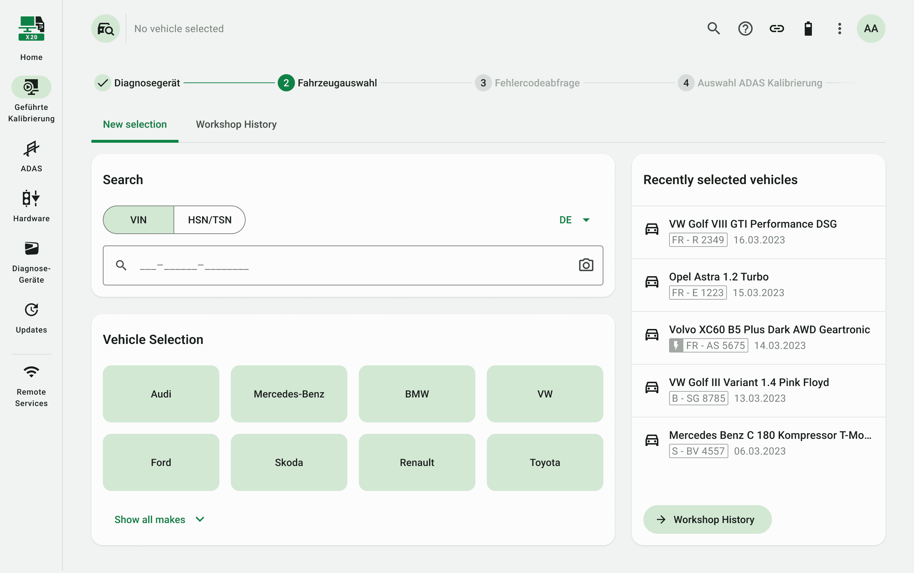Click the camera icon to scan VIN
The height and width of the screenshot is (573, 914).
(x=586, y=265)
